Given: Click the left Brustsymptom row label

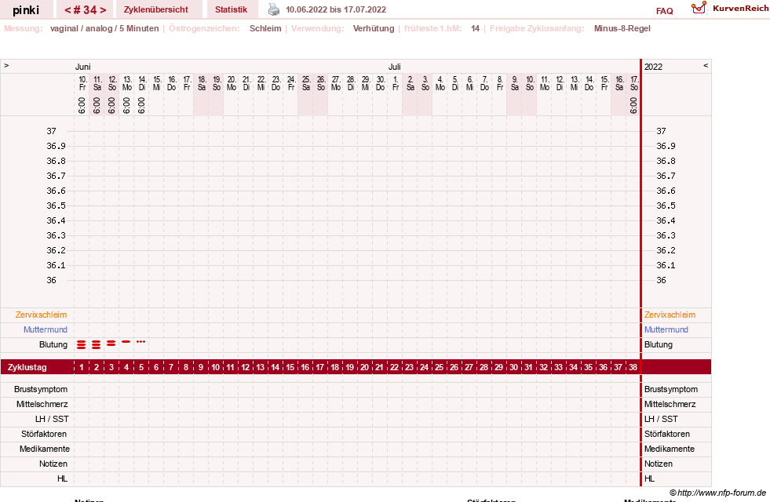Looking at the screenshot, I should pyautogui.click(x=41, y=389).
